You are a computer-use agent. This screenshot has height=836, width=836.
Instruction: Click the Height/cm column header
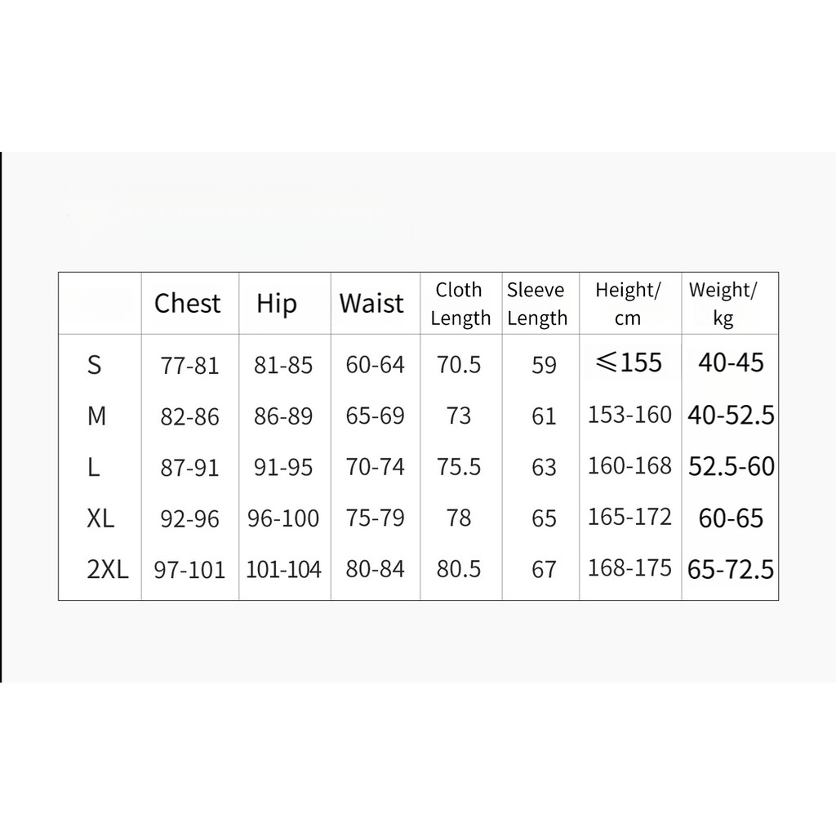[628, 304]
